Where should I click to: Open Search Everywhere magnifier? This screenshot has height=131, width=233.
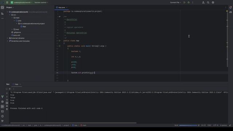[208, 3]
